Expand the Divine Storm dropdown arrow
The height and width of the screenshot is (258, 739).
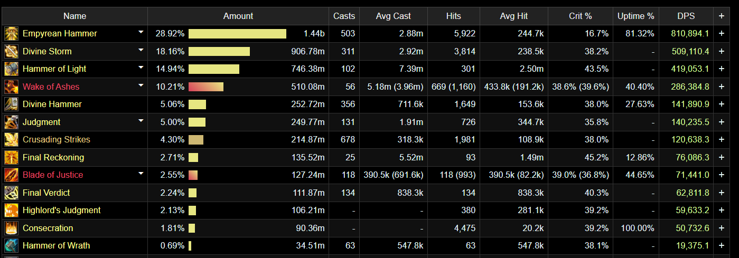pos(141,50)
